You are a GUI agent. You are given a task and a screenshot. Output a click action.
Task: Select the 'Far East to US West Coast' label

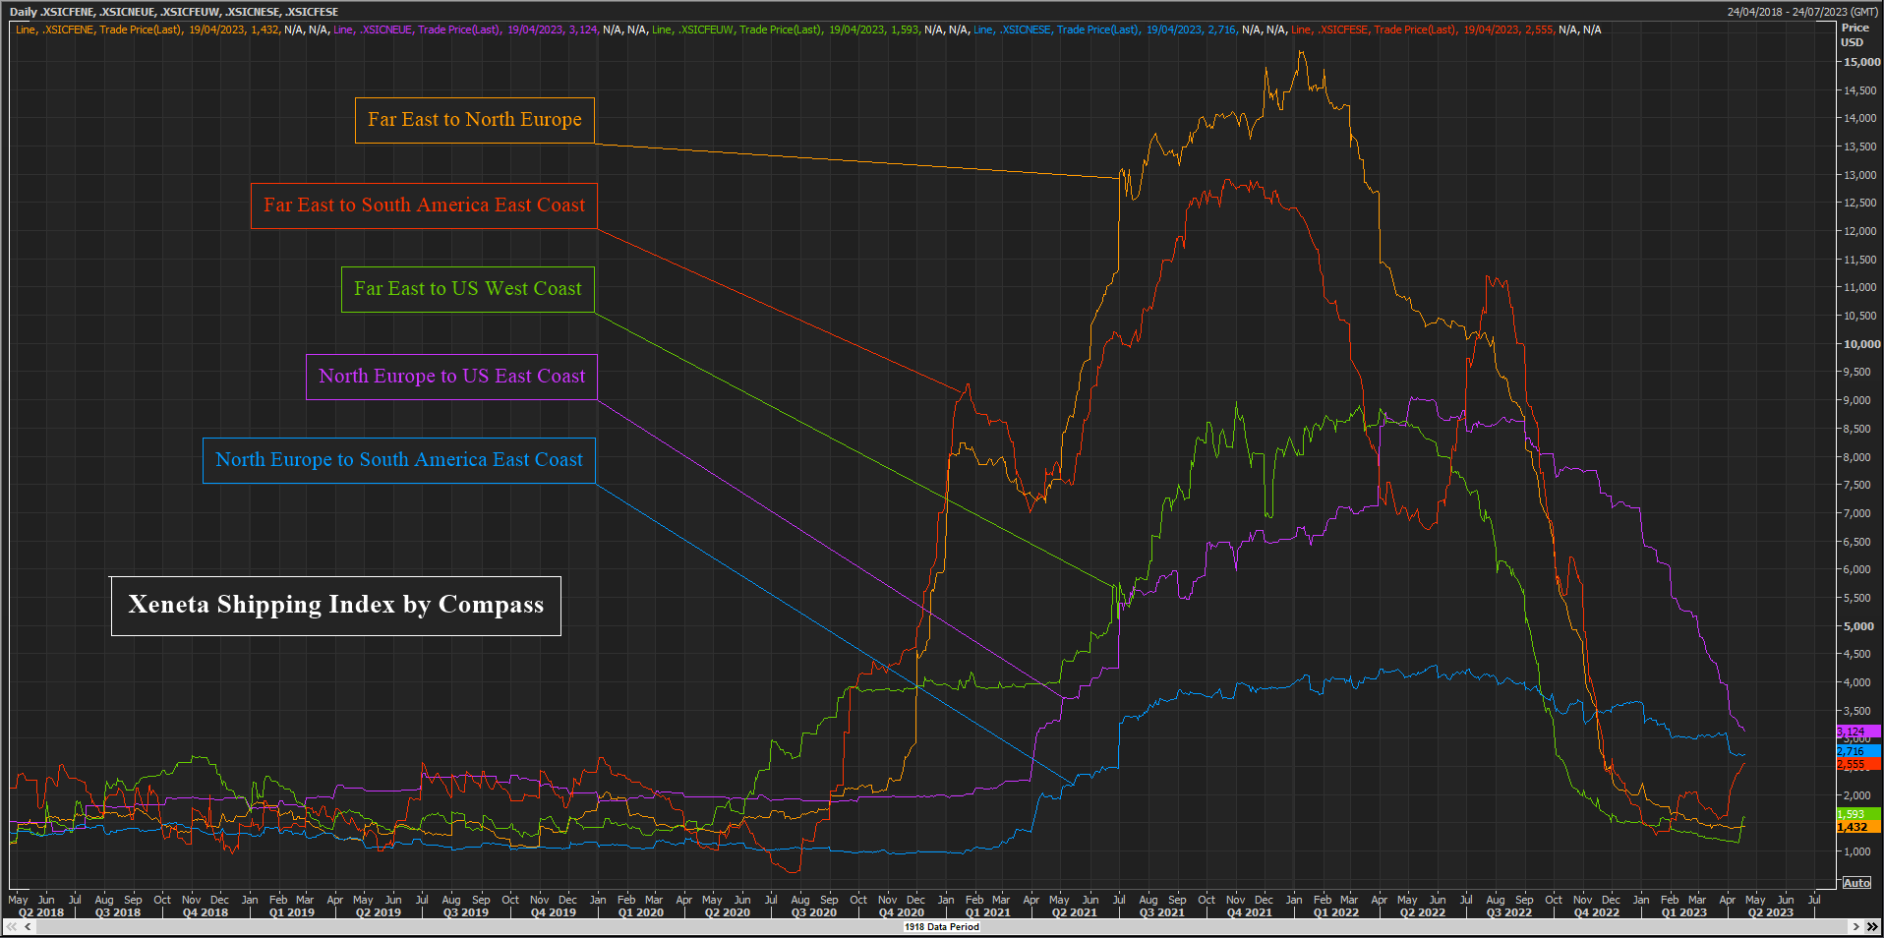pos(468,289)
